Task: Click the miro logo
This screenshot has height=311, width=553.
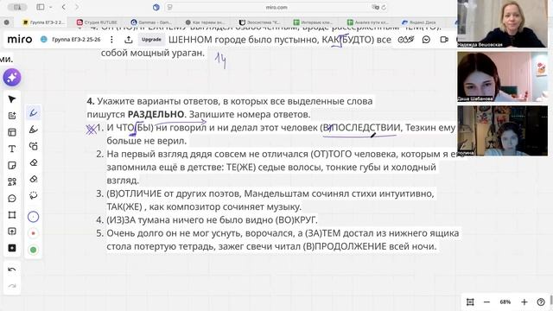Action: (20, 40)
